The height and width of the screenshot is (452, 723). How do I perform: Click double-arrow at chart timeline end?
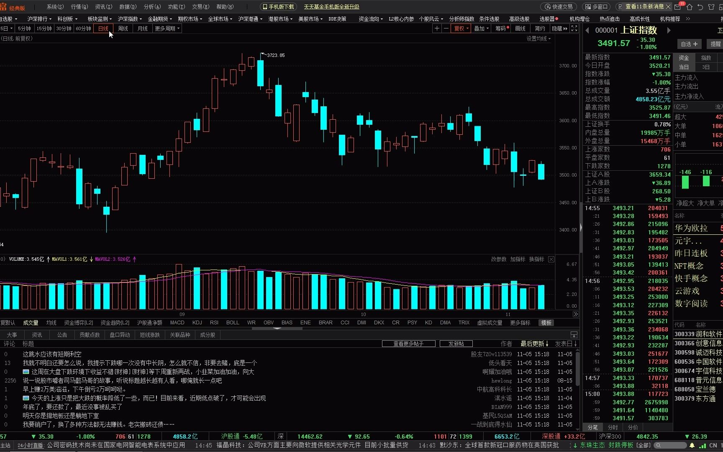click(x=576, y=314)
